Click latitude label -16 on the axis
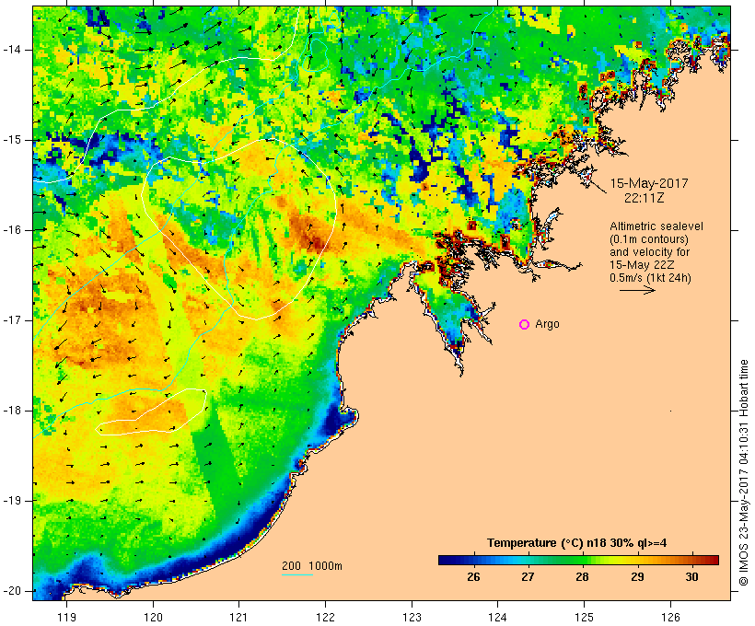Viewport: 755px width, 626px height. pyautogui.click(x=11, y=230)
